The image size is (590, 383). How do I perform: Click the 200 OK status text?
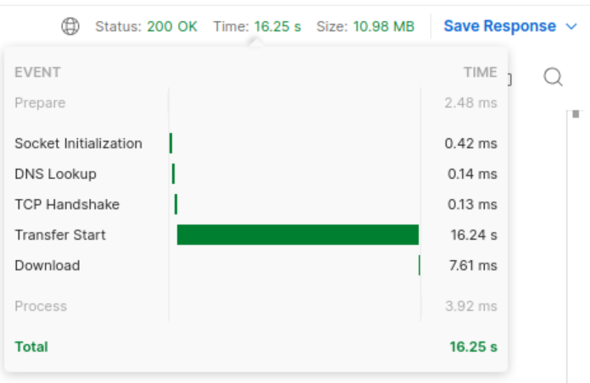[x=172, y=26]
